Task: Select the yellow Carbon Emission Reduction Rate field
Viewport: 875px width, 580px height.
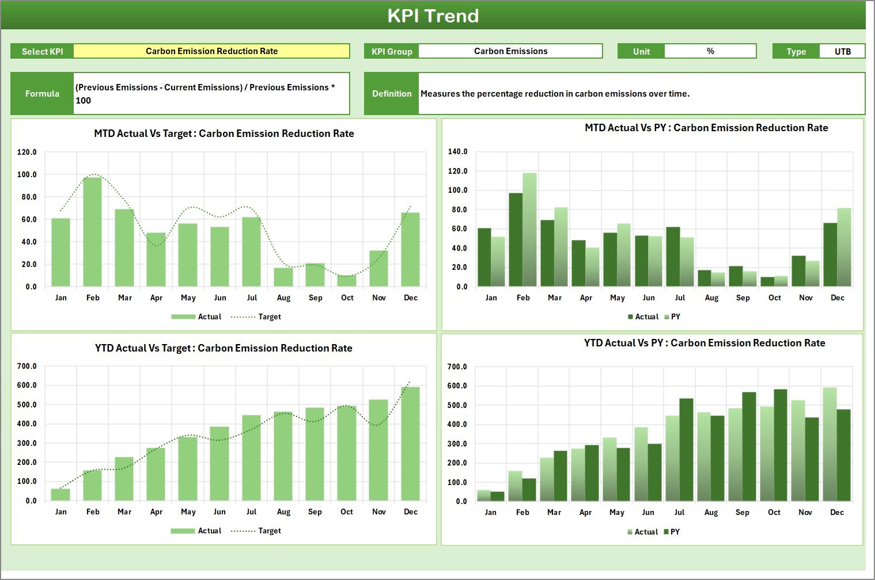Action: tap(211, 51)
